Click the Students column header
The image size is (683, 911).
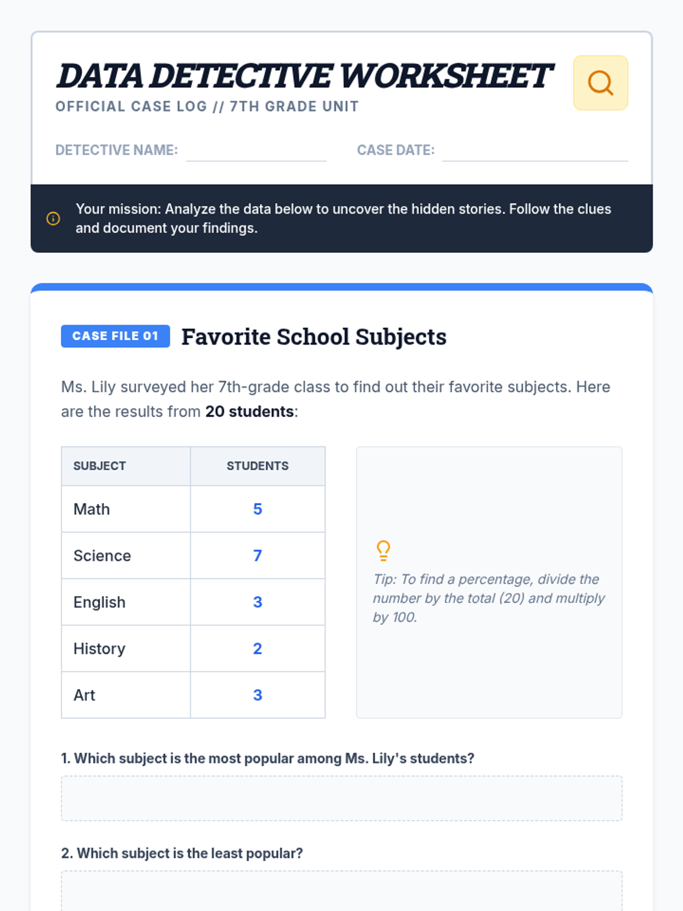257,466
